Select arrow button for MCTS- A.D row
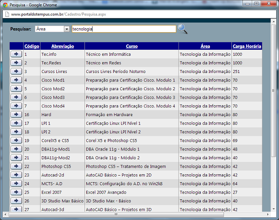 pos(16,183)
